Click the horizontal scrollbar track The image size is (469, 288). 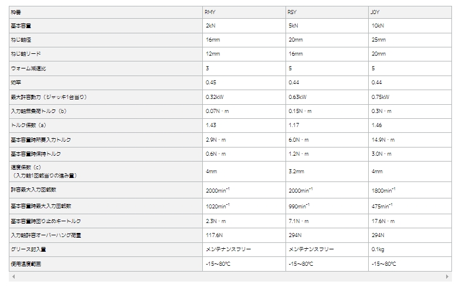[x=231, y=276]
